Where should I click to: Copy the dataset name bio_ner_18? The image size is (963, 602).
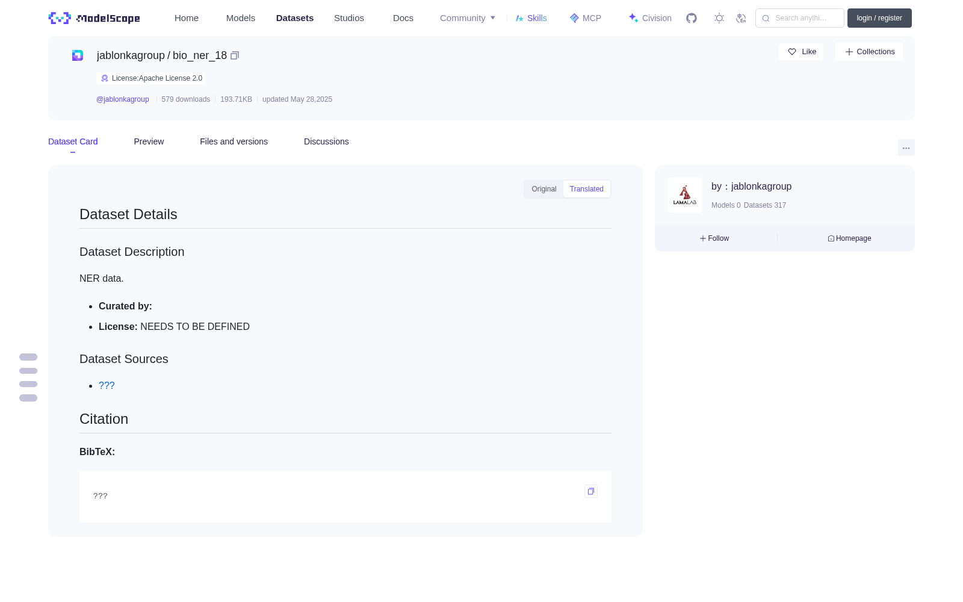click(x=235, y=55)
